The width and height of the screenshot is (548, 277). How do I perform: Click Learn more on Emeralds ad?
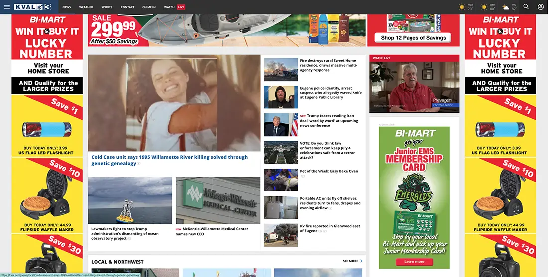coord(414,261)
